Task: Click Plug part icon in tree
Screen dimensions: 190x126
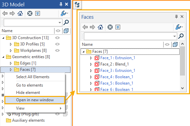Action: 9,114
